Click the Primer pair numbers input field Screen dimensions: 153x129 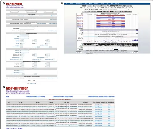pyautogui.click(x=24, y=35)
